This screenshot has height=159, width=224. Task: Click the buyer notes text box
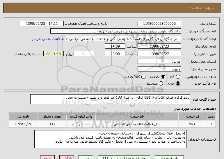(110, 139)
